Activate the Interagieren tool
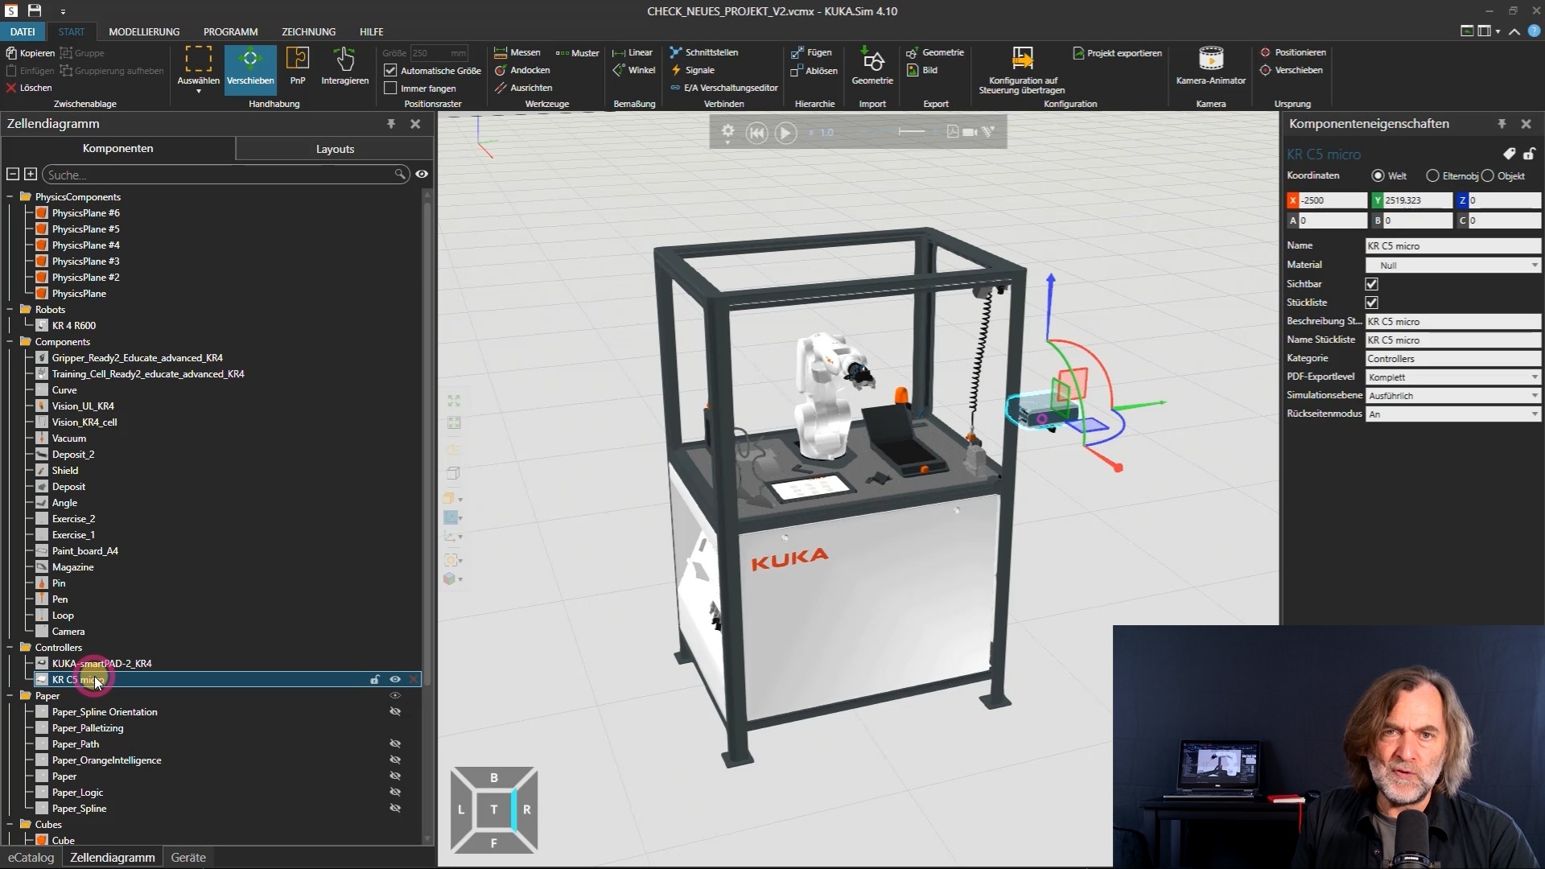The width and height of the screenshot is (1545, 869). pos(344,60)
